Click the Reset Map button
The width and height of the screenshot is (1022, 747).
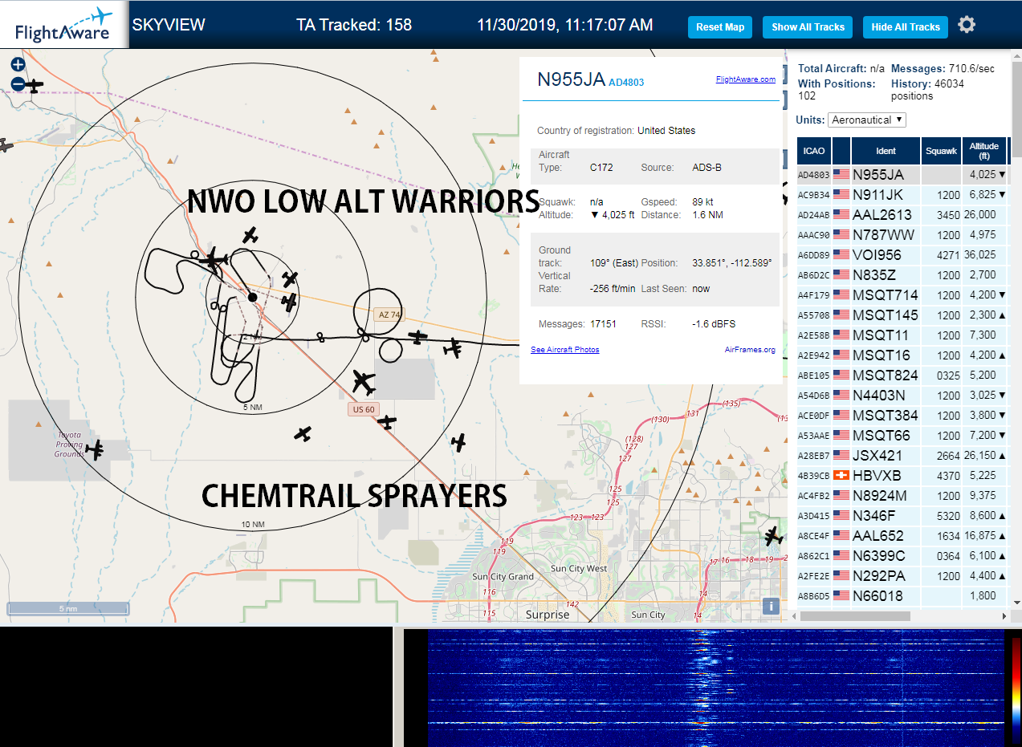(720, 26)
